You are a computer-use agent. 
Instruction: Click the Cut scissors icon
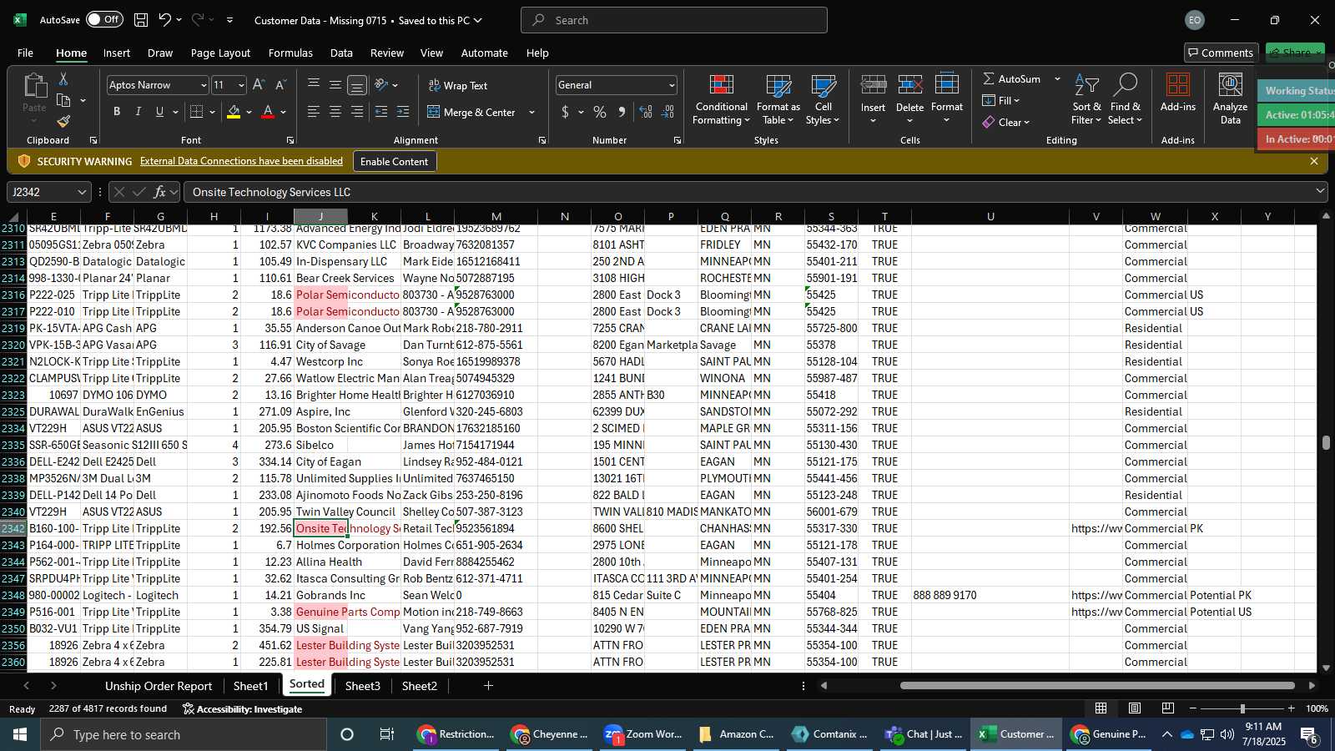click(x=63, y=78)
